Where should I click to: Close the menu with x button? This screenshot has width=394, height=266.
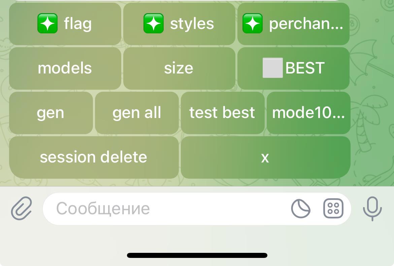[x=265, y=157]
